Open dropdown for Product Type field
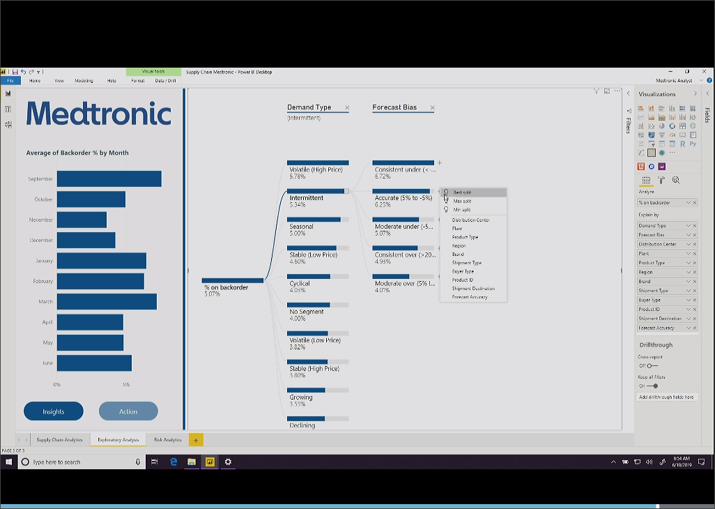This screenshot has width=715, height=509. [689, 263]
